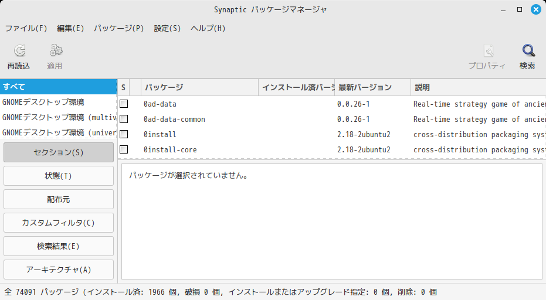Minimize the Synaptic window
The image size is (546, 300).
coord(503,9)
